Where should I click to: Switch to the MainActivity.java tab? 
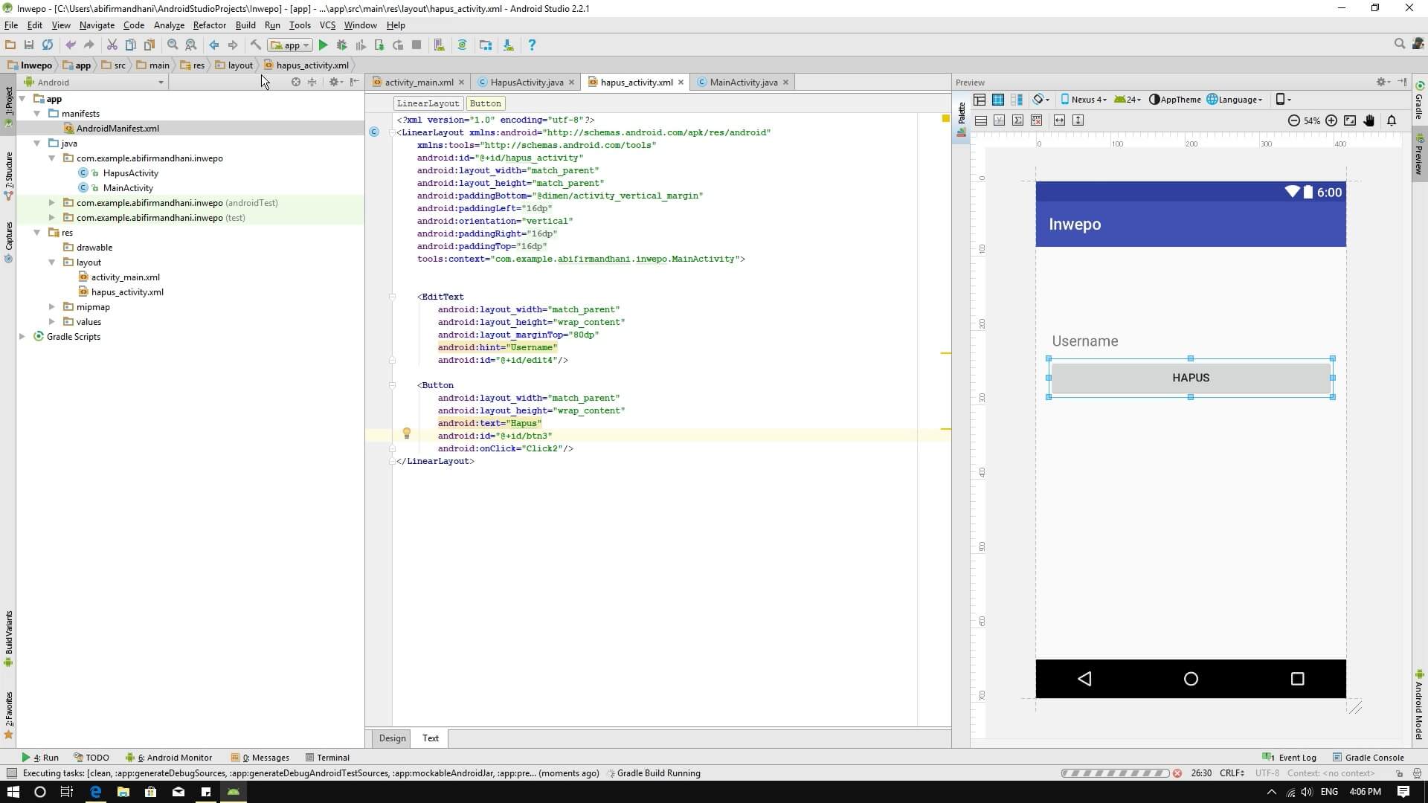coord(743,83)
